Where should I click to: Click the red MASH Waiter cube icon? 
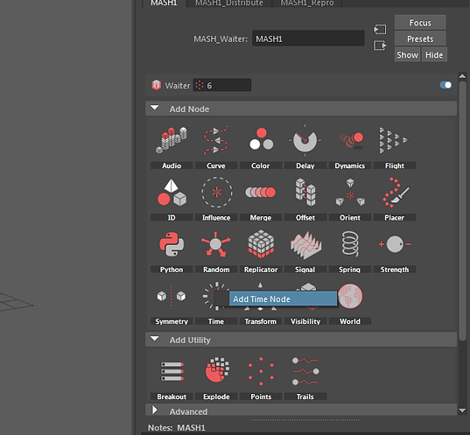click(156, 85)
